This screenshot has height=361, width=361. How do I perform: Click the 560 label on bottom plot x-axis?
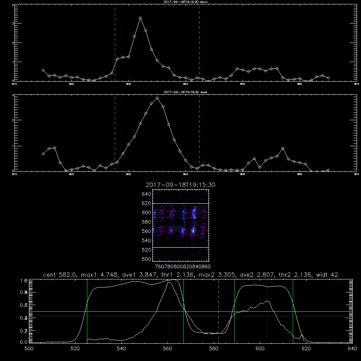pyautogui.click(x=168, y=349)
